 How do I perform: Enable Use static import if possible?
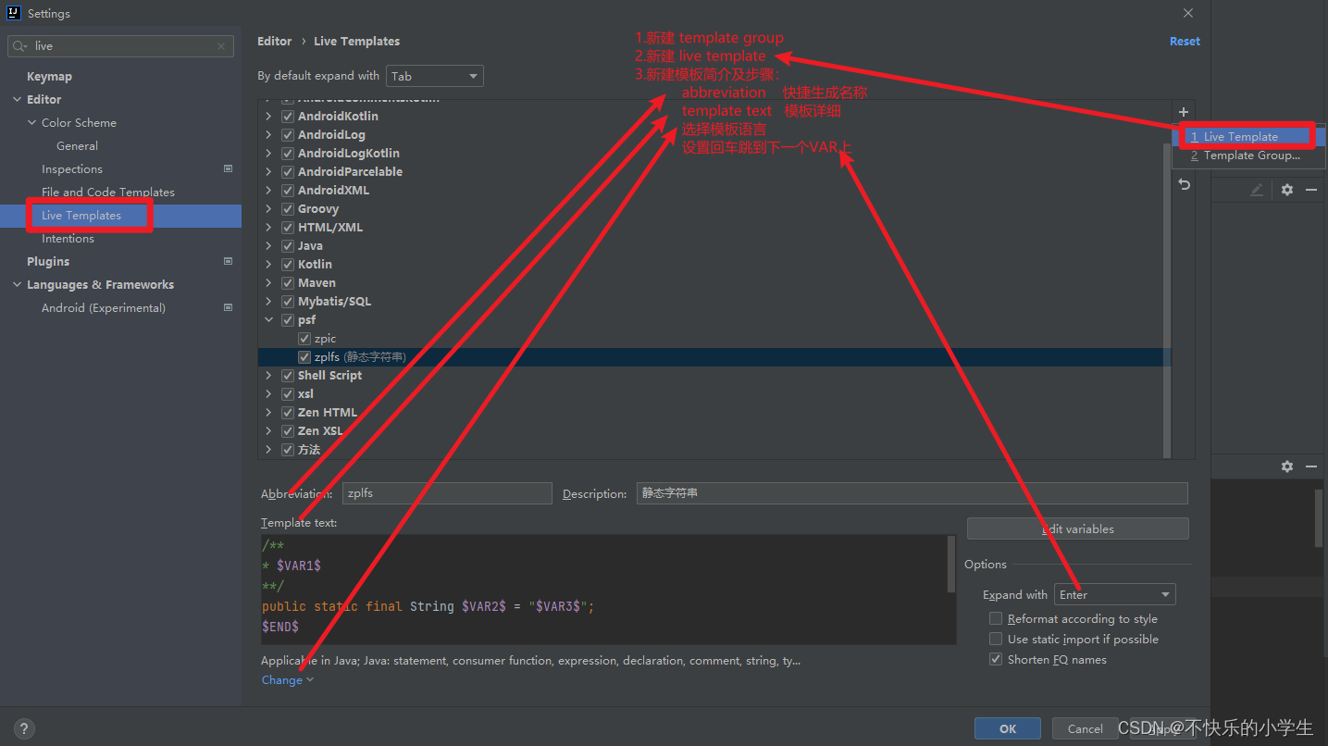tap(996, 639)
